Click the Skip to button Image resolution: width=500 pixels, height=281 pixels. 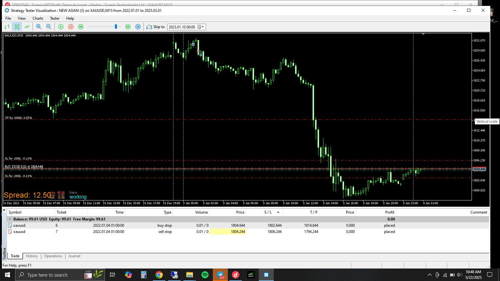click(155, 27)
